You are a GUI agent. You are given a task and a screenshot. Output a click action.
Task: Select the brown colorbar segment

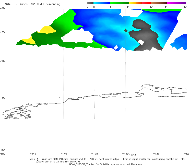click(x=159, y=3)
